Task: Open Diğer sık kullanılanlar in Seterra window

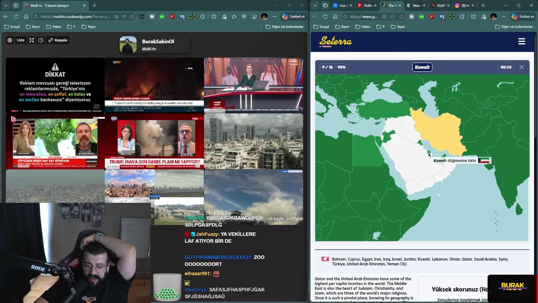Action: pos(514,27)
